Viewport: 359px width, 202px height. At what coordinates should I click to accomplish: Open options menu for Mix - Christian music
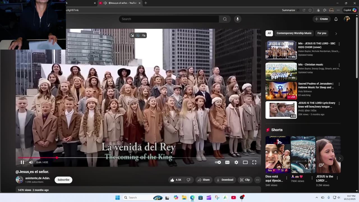point(339,65)
